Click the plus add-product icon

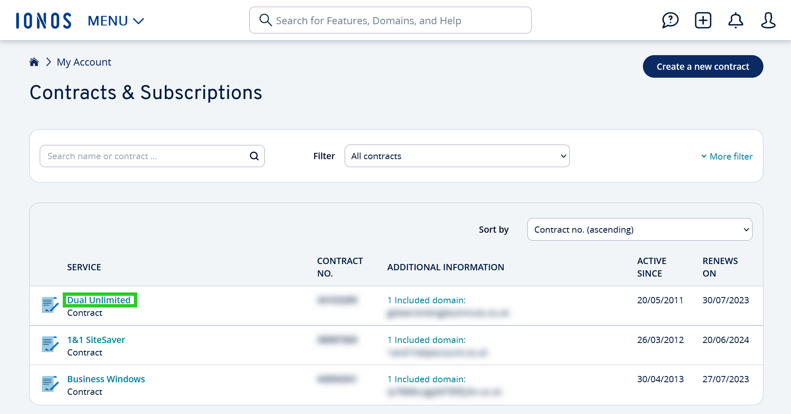(703, 20)
